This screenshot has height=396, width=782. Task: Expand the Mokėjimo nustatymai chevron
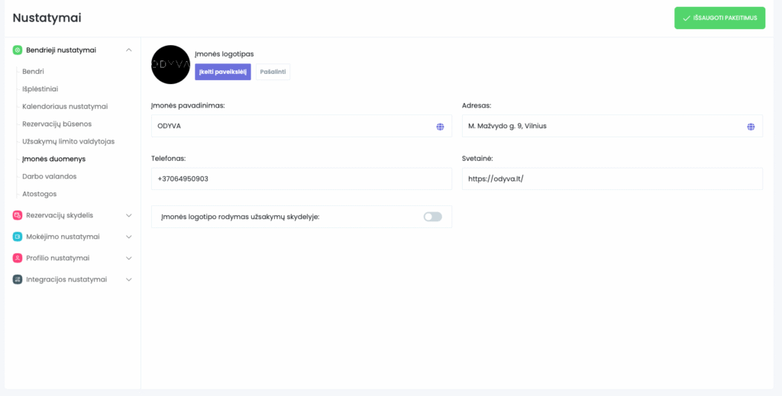(x=128, y=237)
